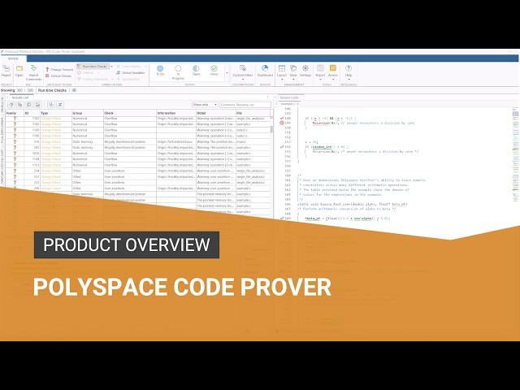Sort results by the Check column

click(x=130, y=113)
